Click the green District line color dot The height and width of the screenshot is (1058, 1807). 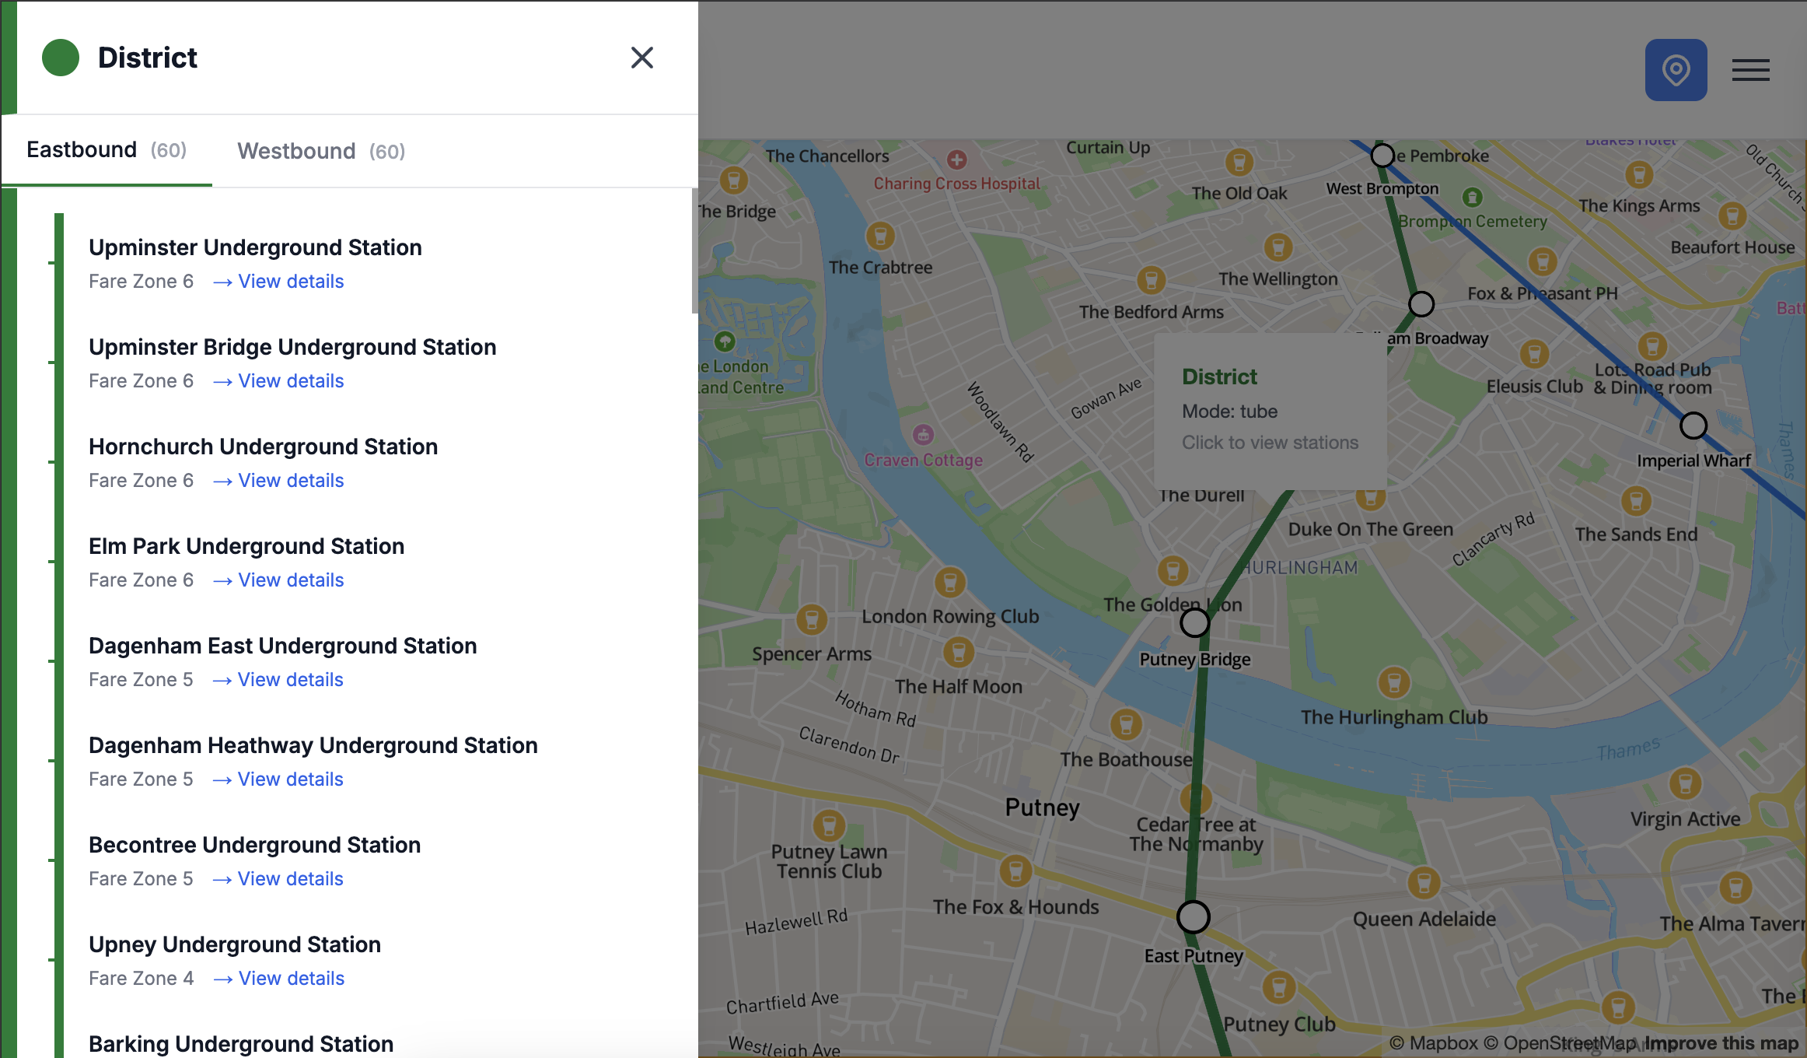coord(61,58)
